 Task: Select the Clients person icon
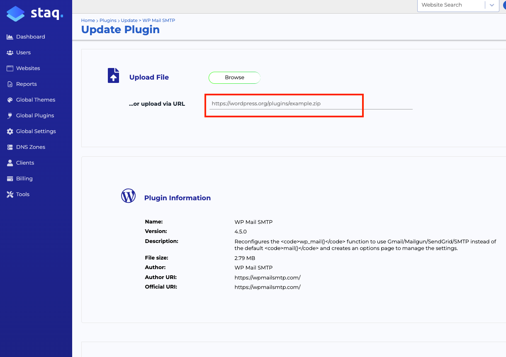(10, 163)
